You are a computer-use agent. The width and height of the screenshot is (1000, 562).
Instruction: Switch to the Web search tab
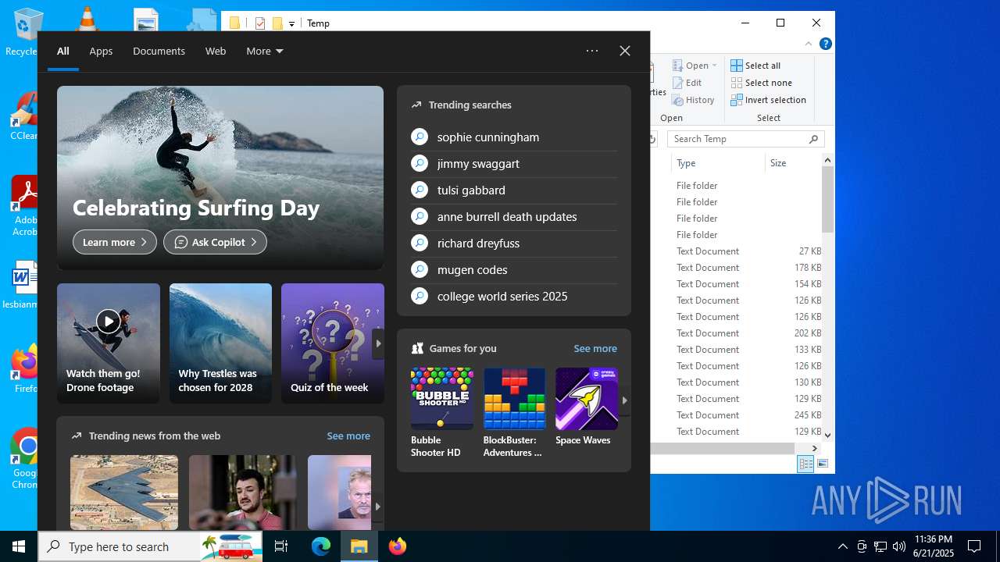click(216, 51)
